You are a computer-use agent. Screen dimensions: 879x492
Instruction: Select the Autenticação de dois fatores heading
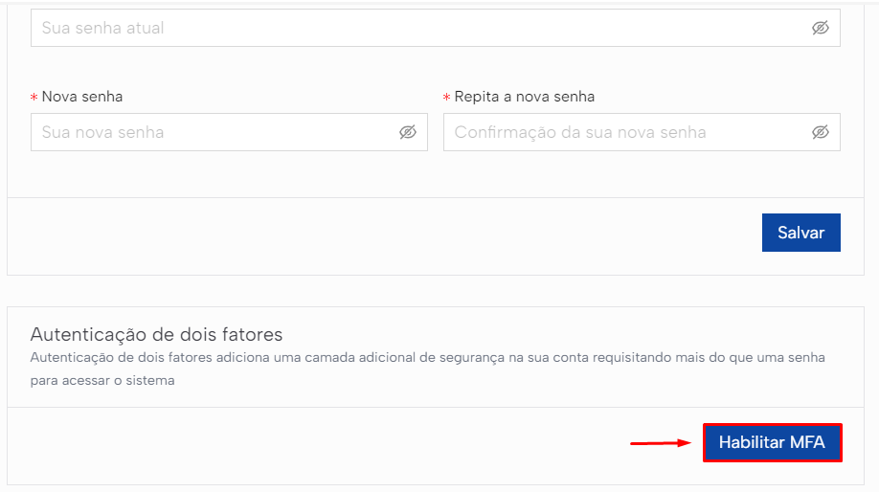156,334
